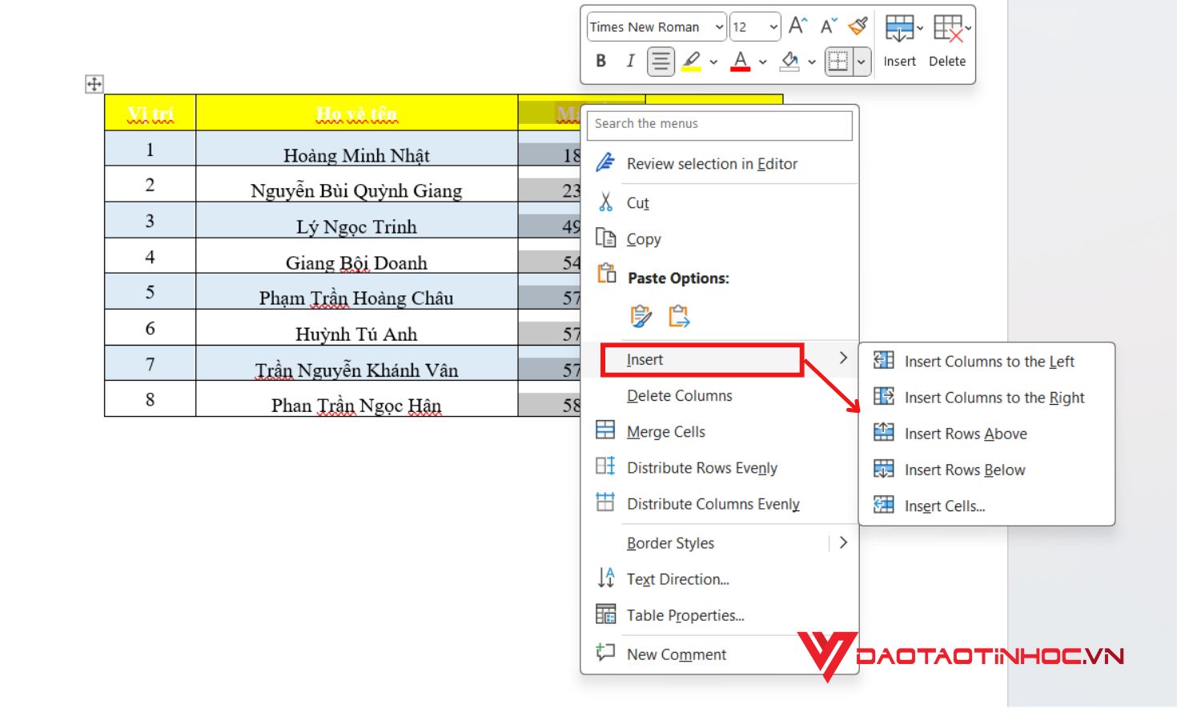Paste using the first Paste Options icon
The width and height of the screenshot is (1201, 720).
pyautogui.click(x=641, y=316)
